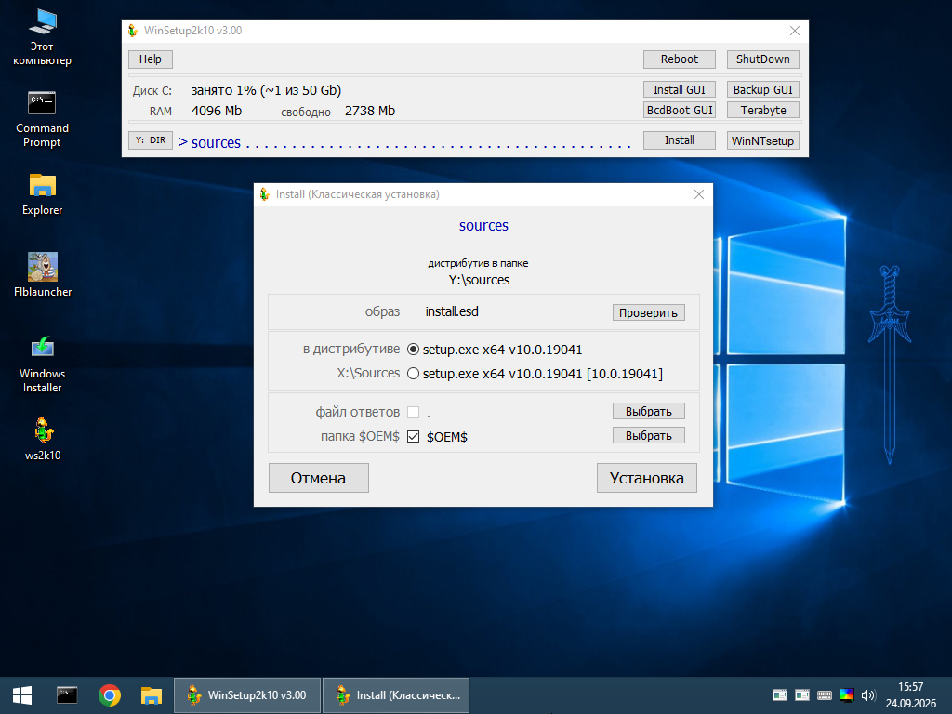
Task: Open BcdBoot GUI in WinSetup2k10
Action: pyautogui.click(x=680, y=110)
